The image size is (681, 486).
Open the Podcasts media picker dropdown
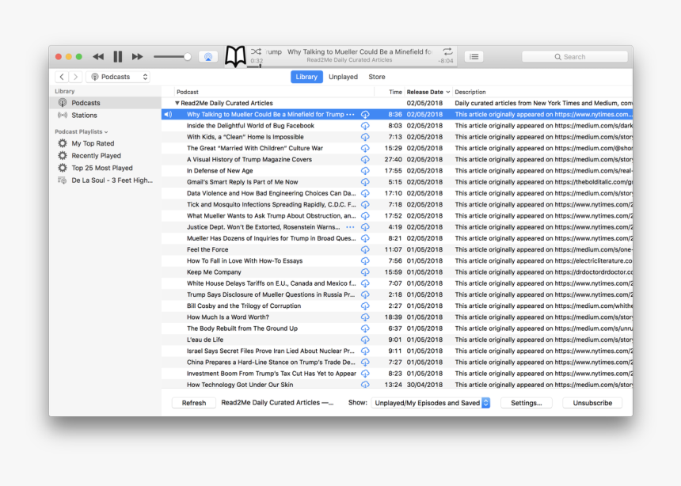click(118, 77)
